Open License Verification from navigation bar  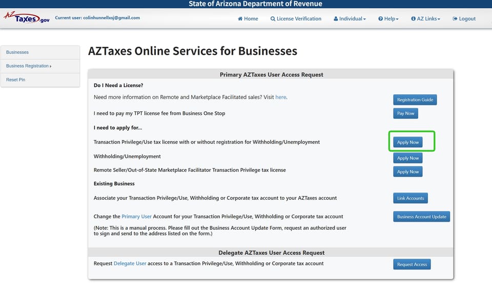(296, 19)
